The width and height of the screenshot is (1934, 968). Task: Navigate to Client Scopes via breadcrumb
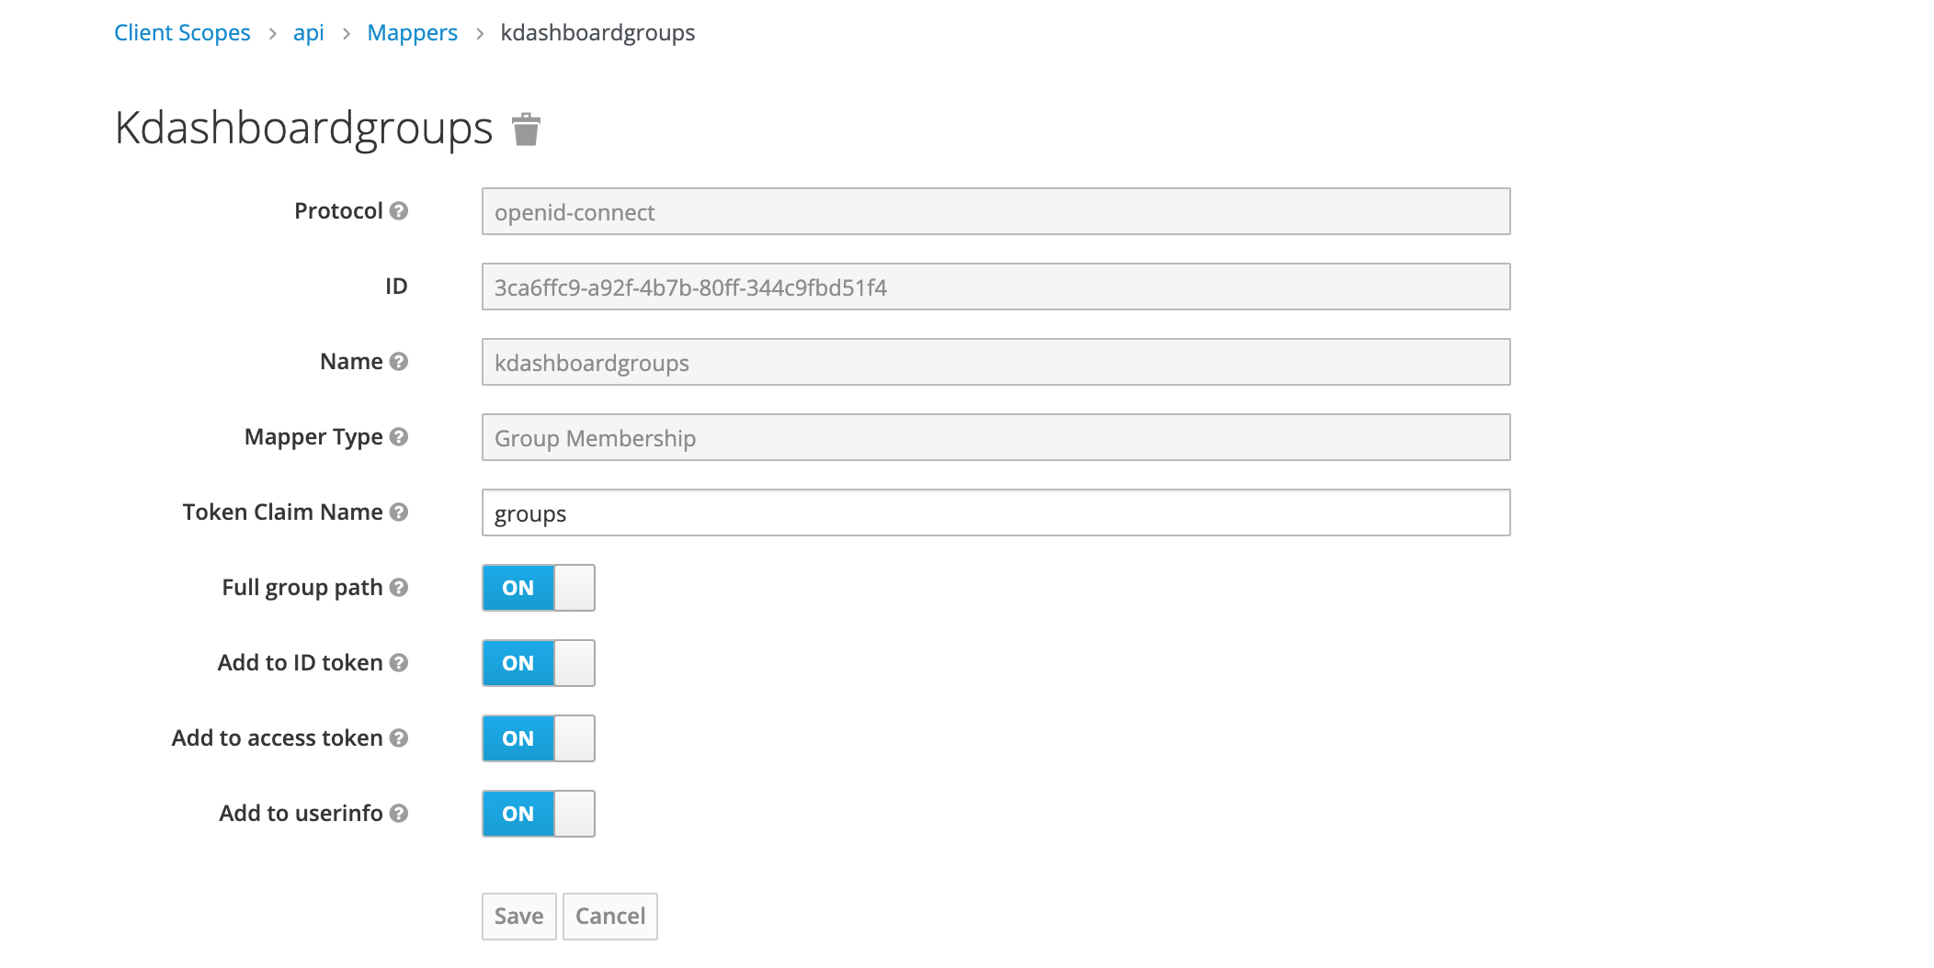click(x=182, y=32)
